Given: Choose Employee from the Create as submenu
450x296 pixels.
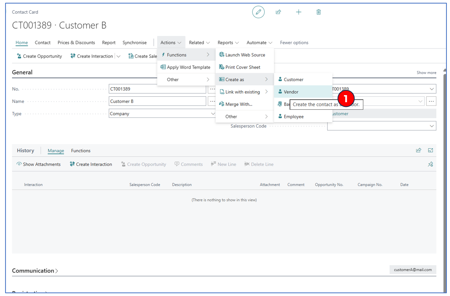Looking at the screenshot, I should pos(293,117).
